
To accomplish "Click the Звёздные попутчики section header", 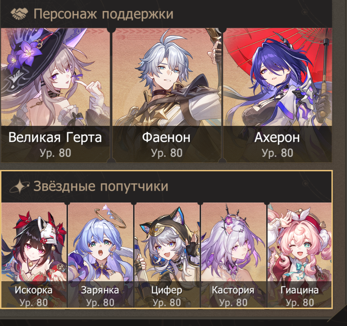I will (x=101, y=186).
